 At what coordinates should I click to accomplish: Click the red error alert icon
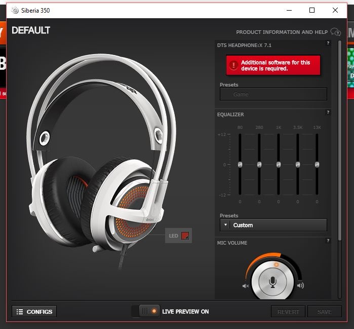(233, 65)
